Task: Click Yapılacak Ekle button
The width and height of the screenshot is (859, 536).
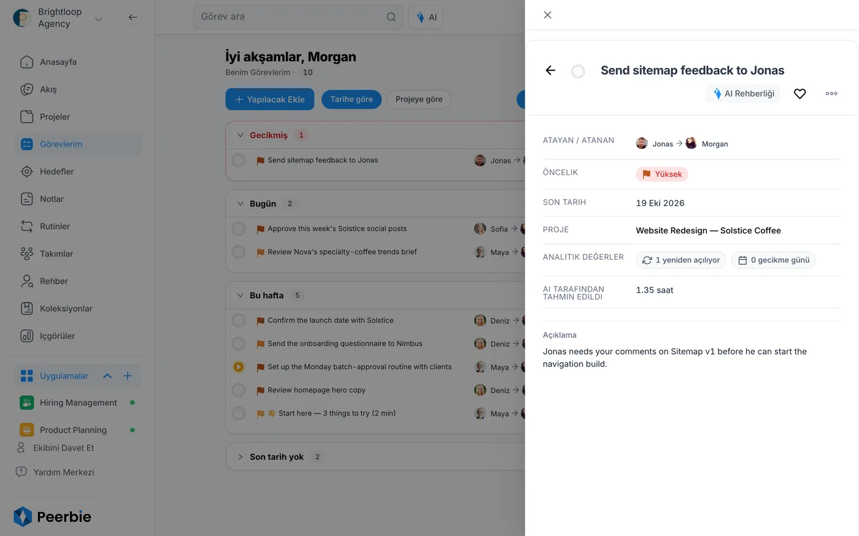Action: [270, 99]
